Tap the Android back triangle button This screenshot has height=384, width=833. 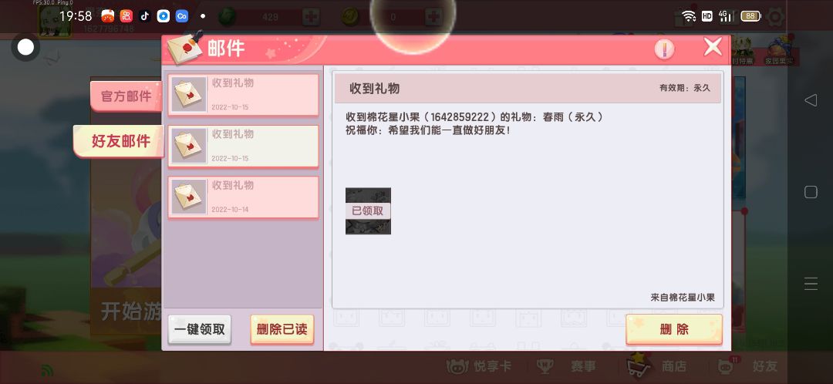810,99
